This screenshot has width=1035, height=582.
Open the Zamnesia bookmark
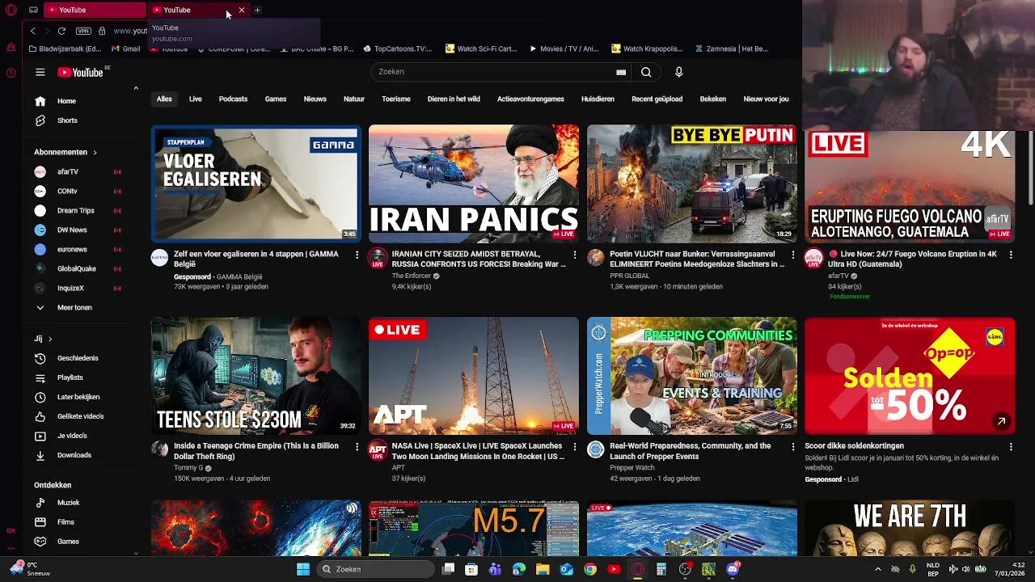[x=731, y=48]
